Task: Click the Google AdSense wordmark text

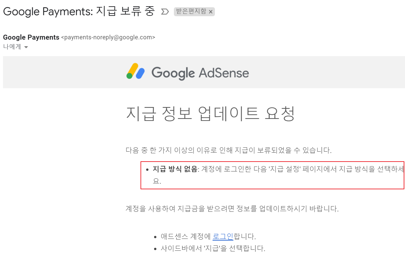Action: click(200, 73)
